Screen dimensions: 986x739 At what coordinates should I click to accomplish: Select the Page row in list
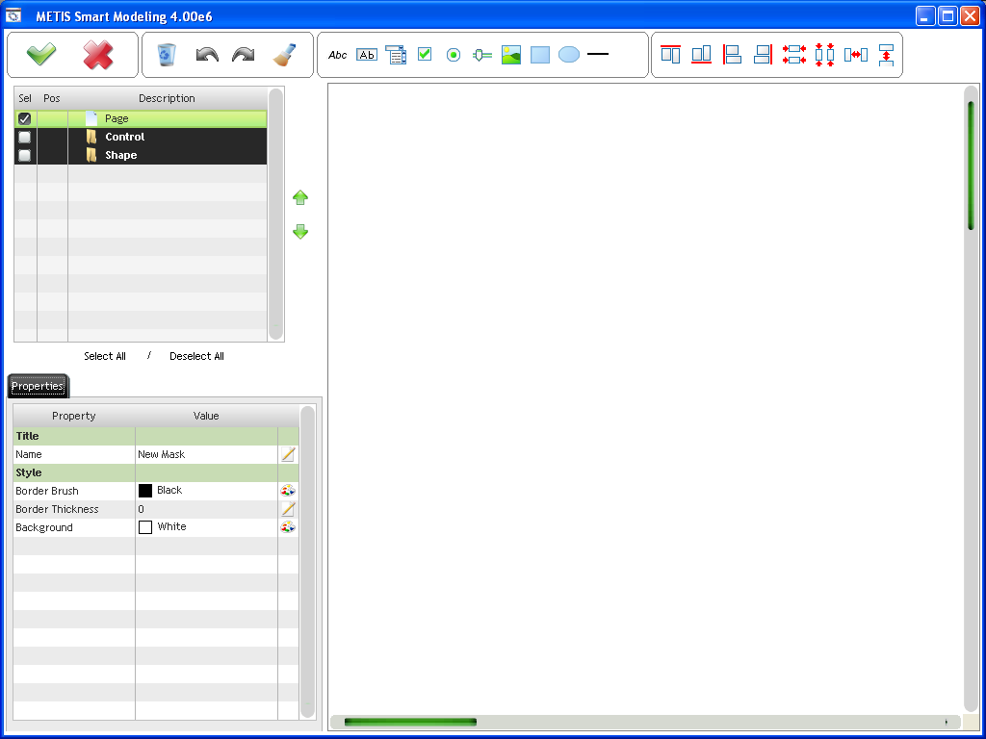(x=141, y=118)
